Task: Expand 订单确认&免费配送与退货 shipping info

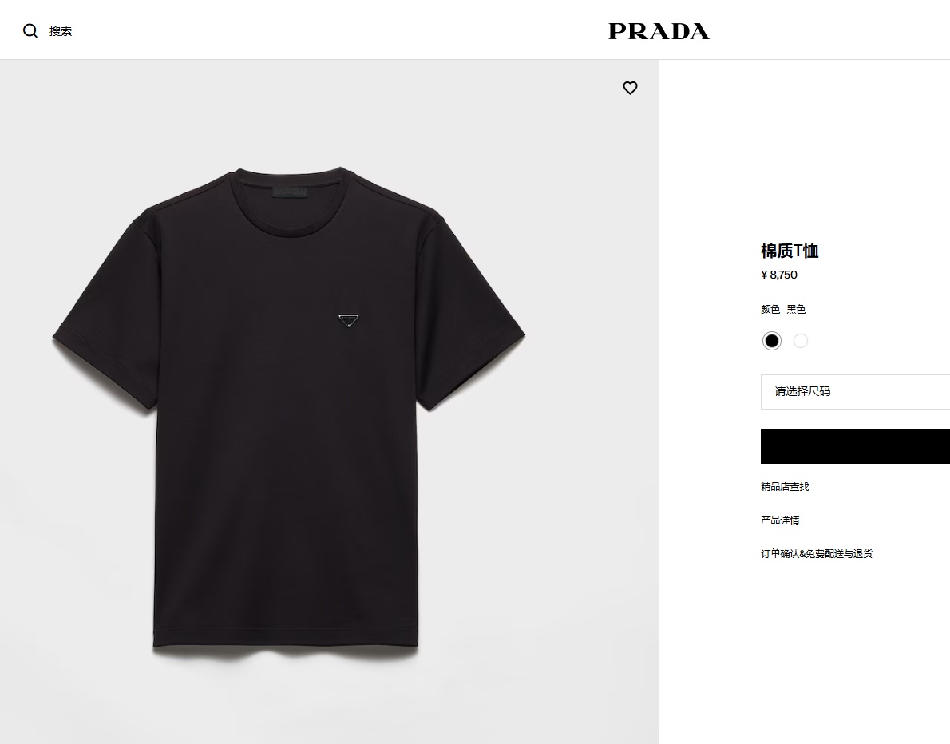Action: point(816,553)
